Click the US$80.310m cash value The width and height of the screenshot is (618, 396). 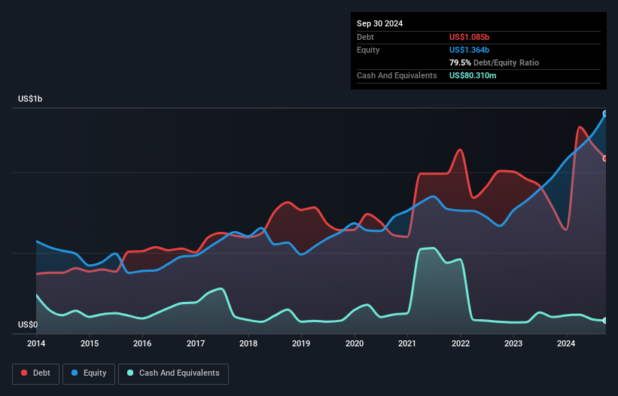[473, 75]
